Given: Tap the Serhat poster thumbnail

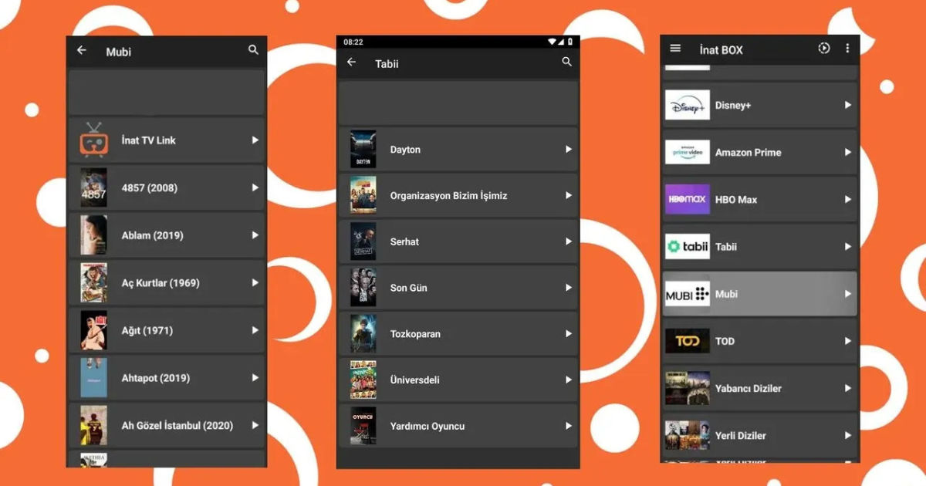Looking at the screenshot, I should (x=363, y=241).
